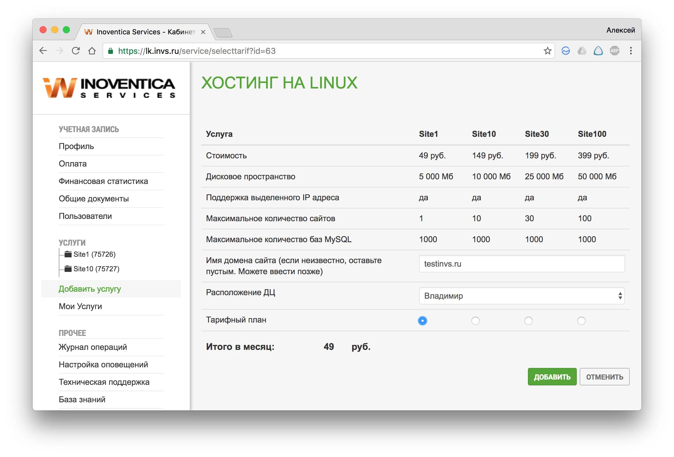
Task: Open Пользователи in the sidebar
Action: coord(85,216)
